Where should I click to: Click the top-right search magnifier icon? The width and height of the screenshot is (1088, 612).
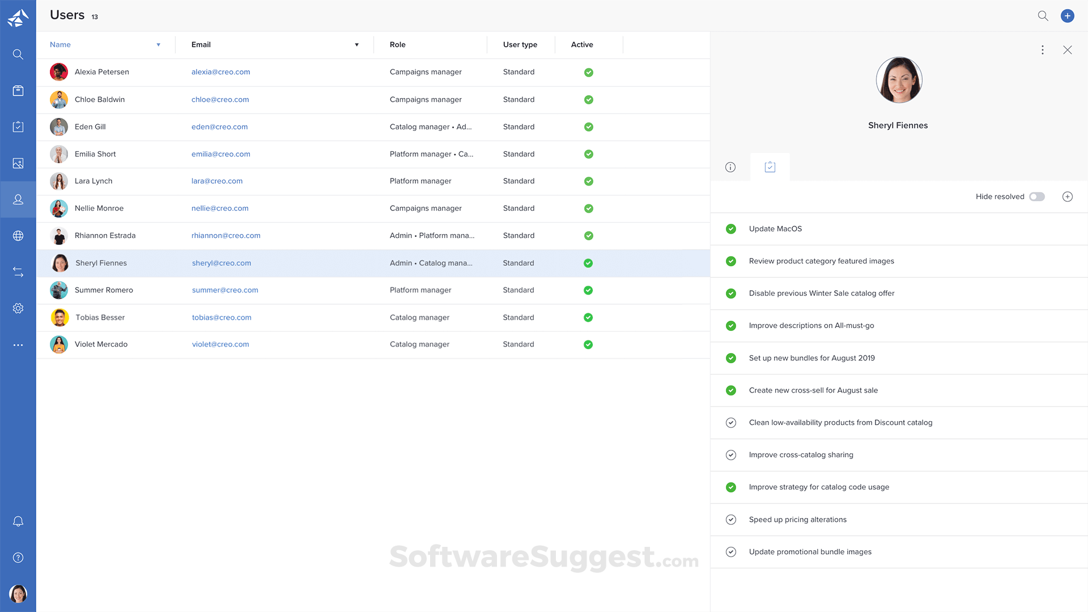point(1043,16)
